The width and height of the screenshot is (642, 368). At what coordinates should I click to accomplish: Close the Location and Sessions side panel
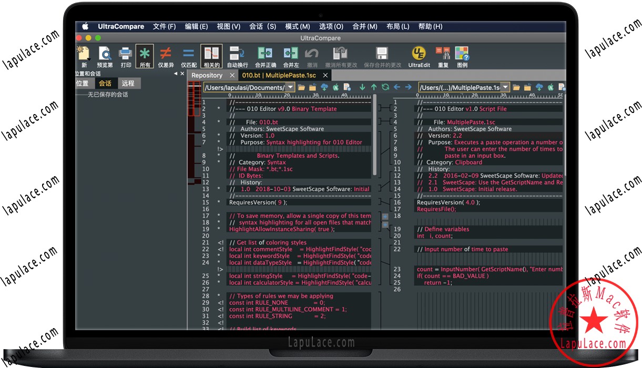182,74
